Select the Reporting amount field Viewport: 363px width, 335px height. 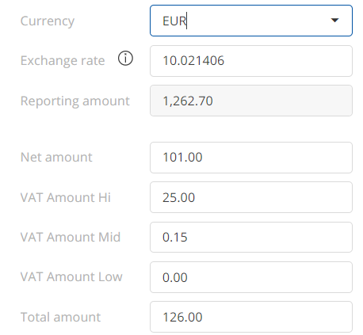tap(251, 101)
